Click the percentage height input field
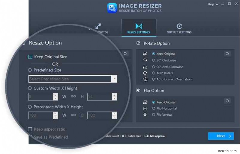Viewport: 240px width, 154px height. (x=100, y=115)
